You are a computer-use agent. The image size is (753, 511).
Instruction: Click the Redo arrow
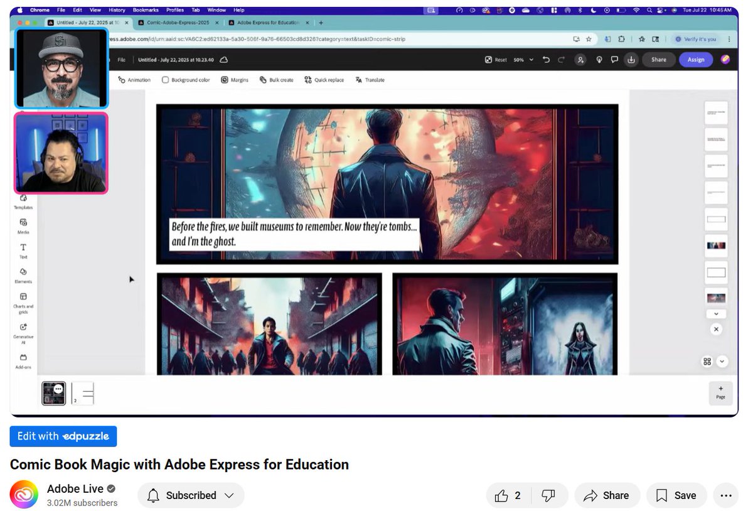[562, 60]
